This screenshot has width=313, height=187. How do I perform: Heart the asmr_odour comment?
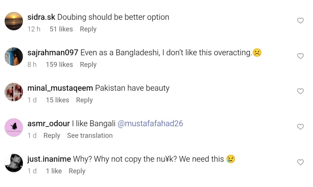300,127
